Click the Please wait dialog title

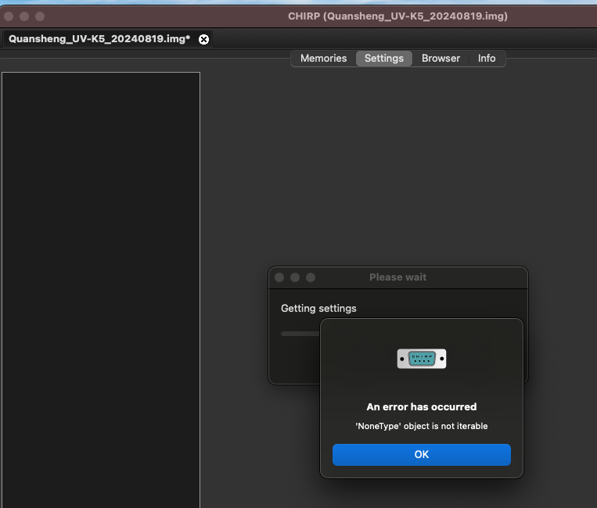coord(398,277)
